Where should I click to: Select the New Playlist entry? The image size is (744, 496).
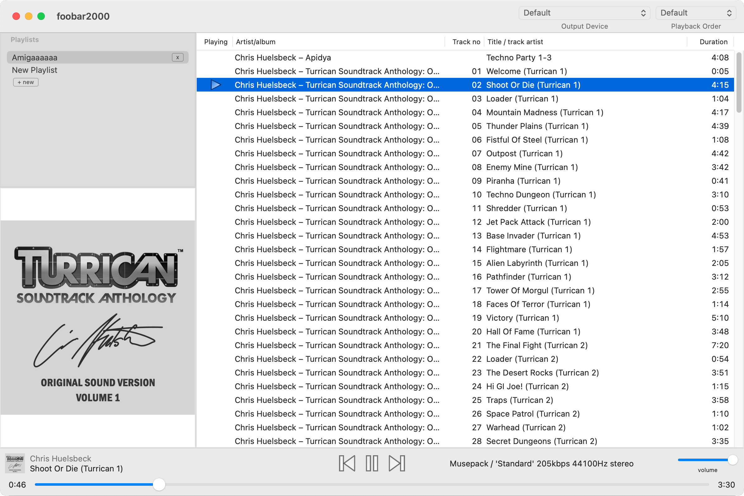35,70
